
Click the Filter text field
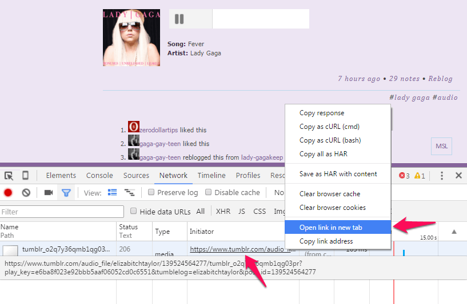point(62,212)
